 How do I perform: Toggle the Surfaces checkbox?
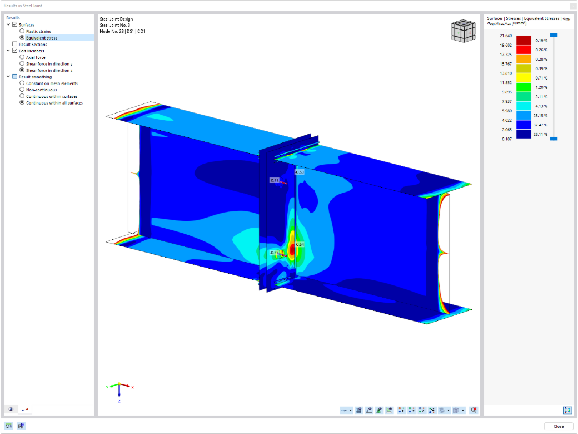(x=15, y=24)
